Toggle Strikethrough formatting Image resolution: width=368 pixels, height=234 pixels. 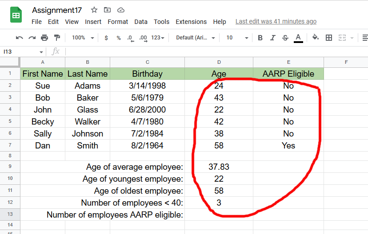(x=285, y=38)
